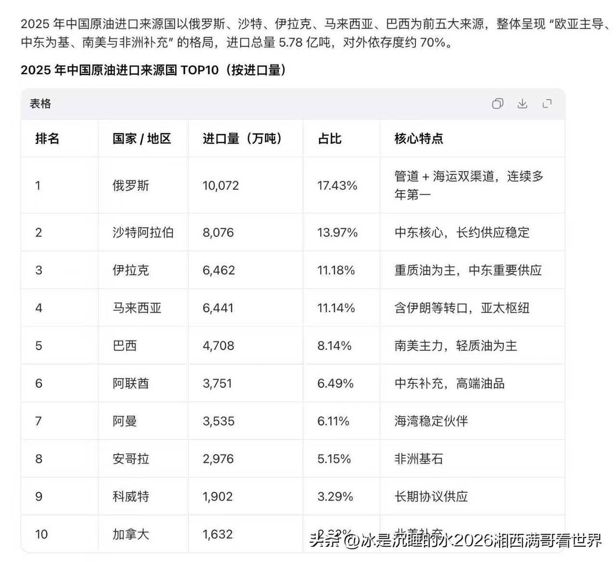Click the 阿联酋 row description text
Viewport: 616px width, 562px height.
point(450,383)
